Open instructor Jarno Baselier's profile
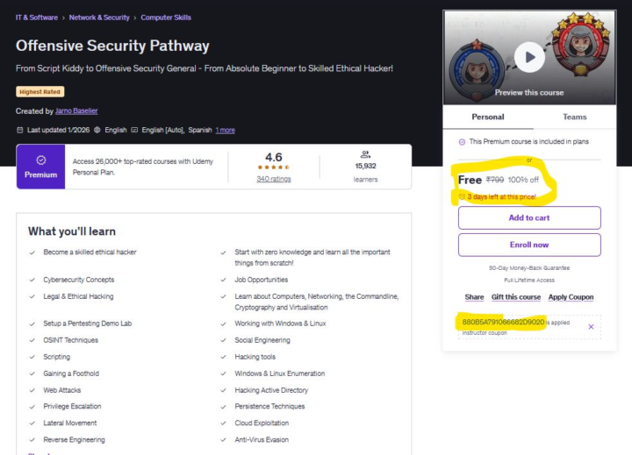 coord(76,110)
